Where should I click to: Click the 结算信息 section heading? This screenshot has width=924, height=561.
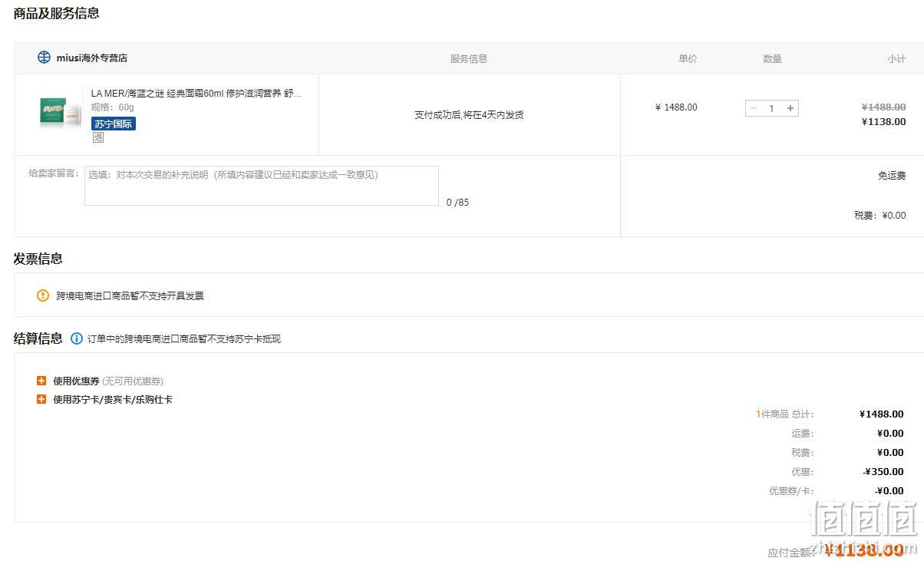click(x=38, y=338)
